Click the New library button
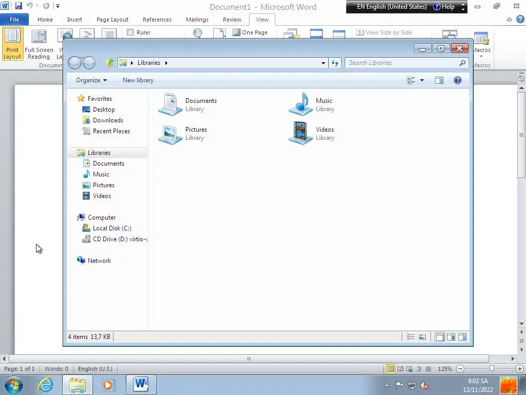Image resolution: width=526 pixels, height=395 pixels. click(x=138, y=80)
